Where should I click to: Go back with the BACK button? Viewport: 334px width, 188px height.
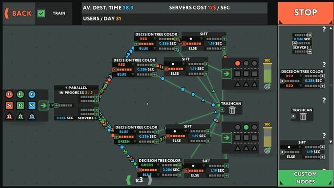coord(19,14)
